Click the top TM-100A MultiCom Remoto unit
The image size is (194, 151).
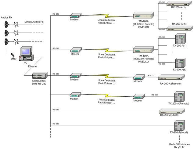click(x=143, y=15)
